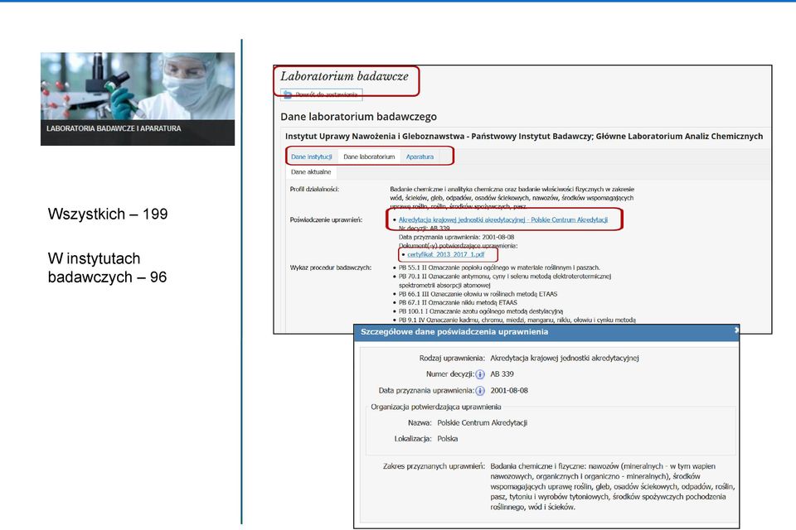Click the Poświadczenie uprawnień label
This screenshot has height=530, width=796.
(x=326, y=219)
